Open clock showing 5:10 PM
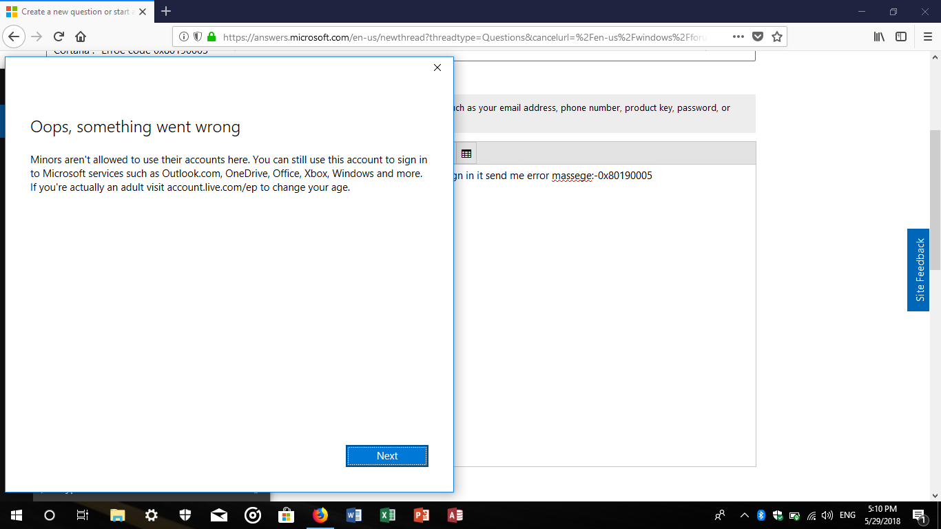 point(882,515)
